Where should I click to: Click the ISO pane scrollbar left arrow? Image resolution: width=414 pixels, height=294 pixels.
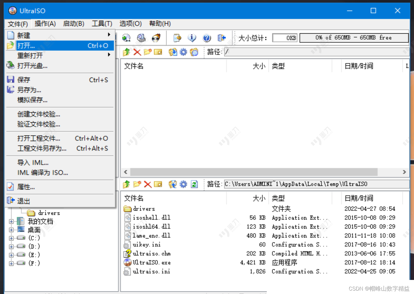(x=126, y=172)
